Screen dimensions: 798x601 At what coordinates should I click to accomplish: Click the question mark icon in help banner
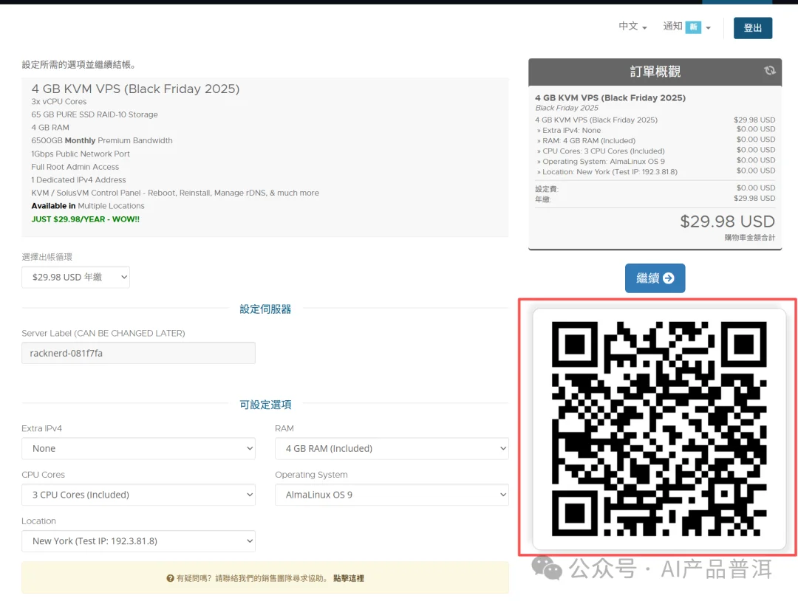coord(170,578)
